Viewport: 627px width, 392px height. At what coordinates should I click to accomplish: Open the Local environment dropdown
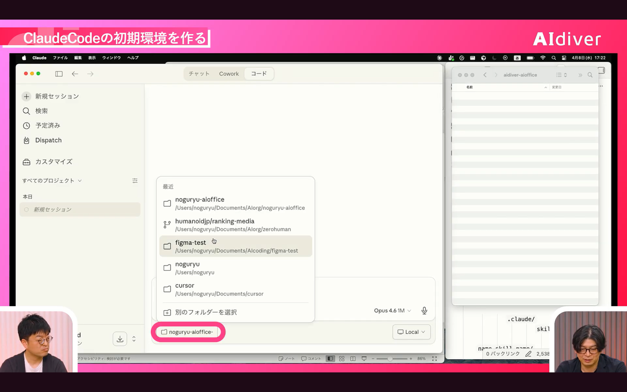tap(411, 332)
